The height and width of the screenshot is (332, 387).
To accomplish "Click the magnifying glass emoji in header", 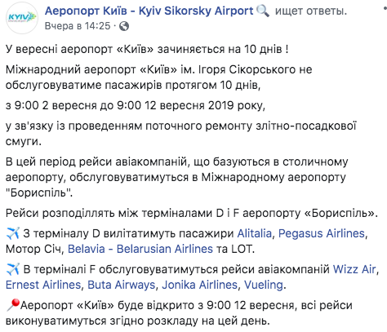I will click(x=263, y=11).
